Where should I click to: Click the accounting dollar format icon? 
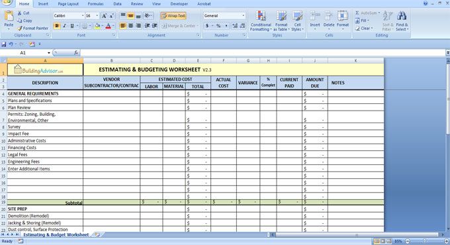[x=207, y=26]
